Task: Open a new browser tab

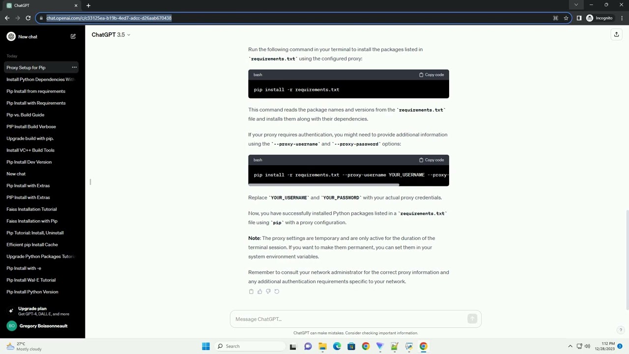Action: point(88,5)
